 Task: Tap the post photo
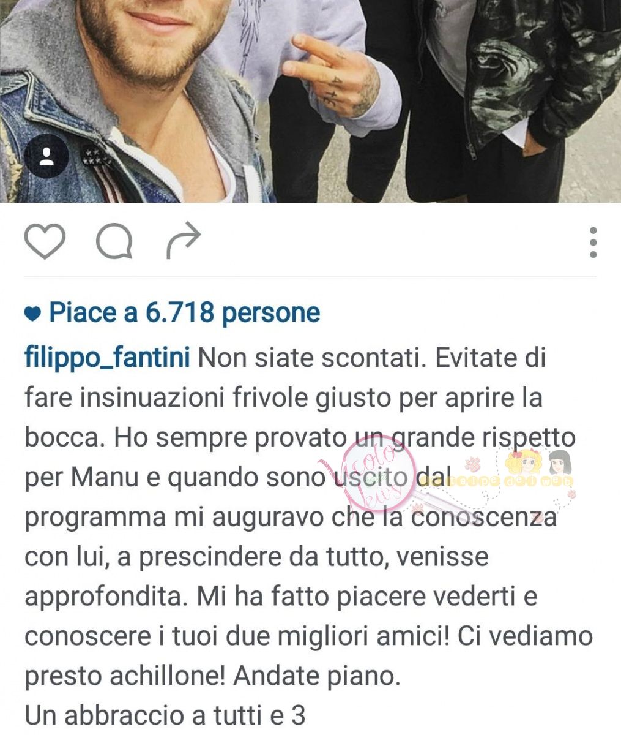pos(310,101)
